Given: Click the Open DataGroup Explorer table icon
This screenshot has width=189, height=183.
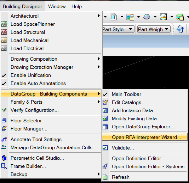Looking at the screenshot, I should tap(105, 127).
